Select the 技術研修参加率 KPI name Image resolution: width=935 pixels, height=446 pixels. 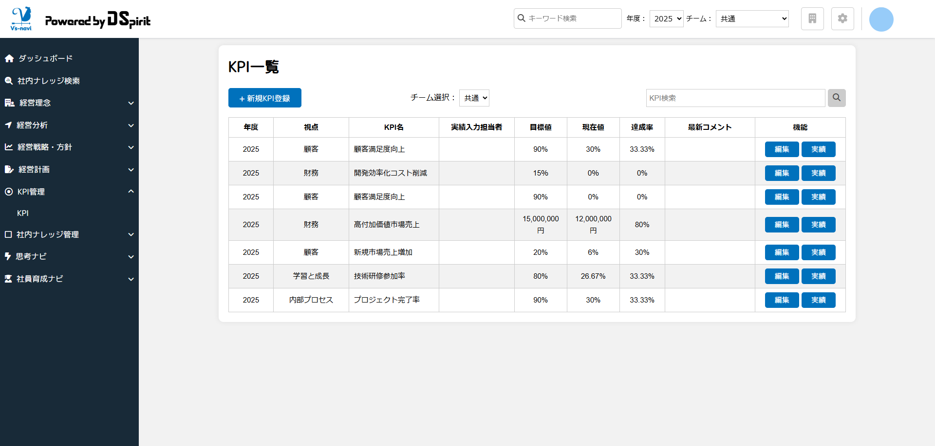379,276
